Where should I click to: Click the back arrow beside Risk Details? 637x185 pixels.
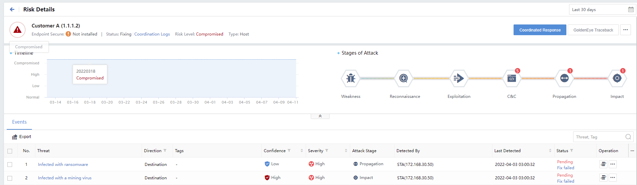pyautogui.click(x=12, y=9)
